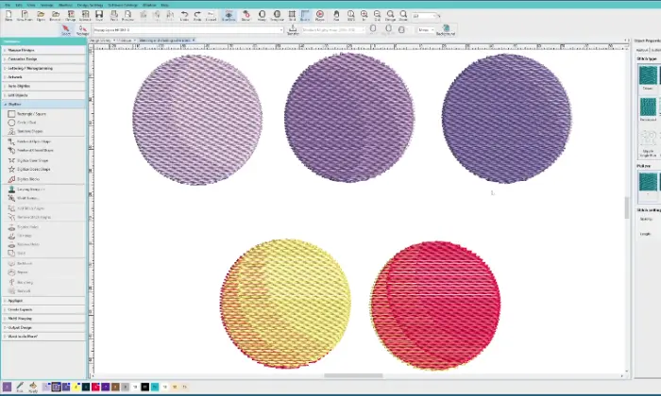This screenshot has height=396, width=661.
Task: Expand Create Layouts toolbox
Action: click(x=43, y=310)
